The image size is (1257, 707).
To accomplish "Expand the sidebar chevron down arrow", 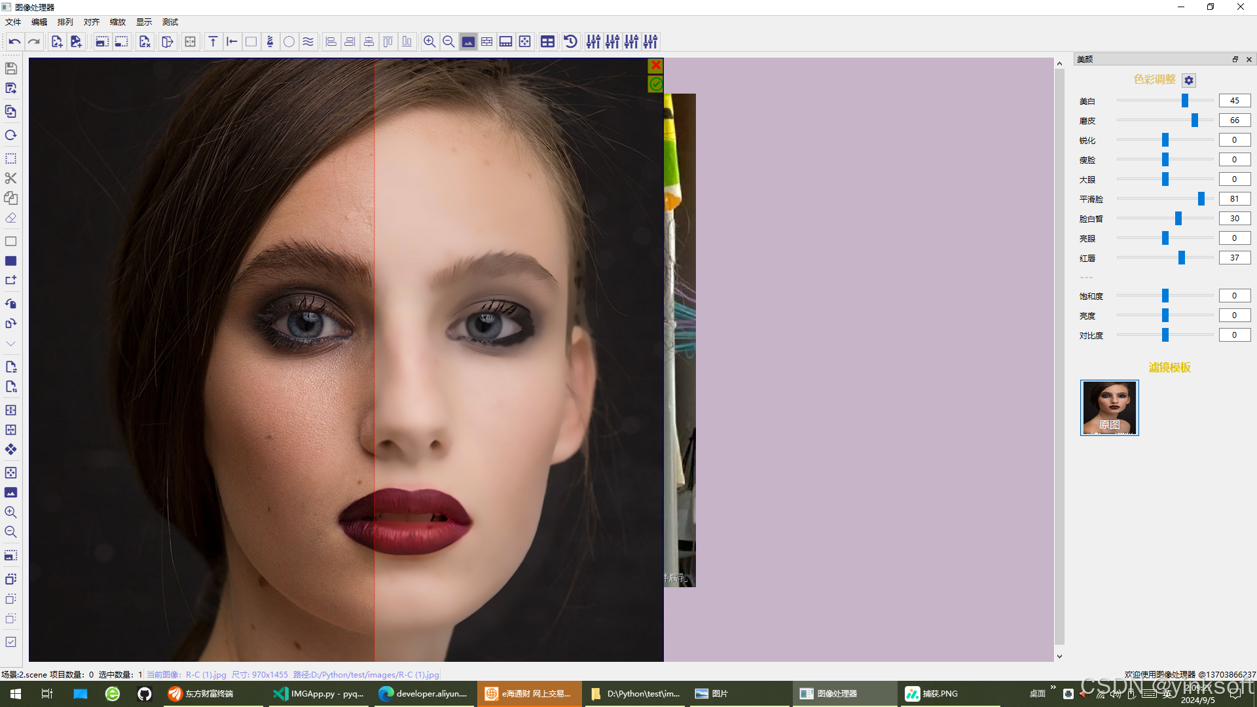I will [10, 344].
